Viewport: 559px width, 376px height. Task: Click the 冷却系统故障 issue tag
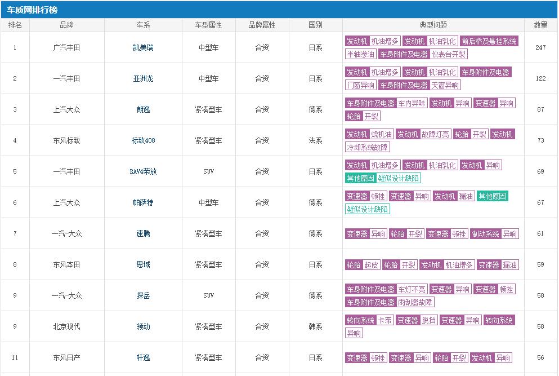pos(367,147)
